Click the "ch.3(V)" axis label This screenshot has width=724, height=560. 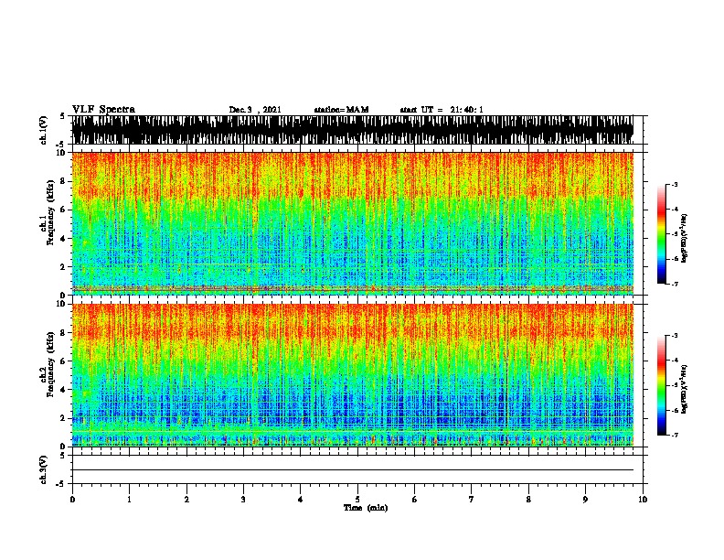pyautogui.click(x=44, y=469)
